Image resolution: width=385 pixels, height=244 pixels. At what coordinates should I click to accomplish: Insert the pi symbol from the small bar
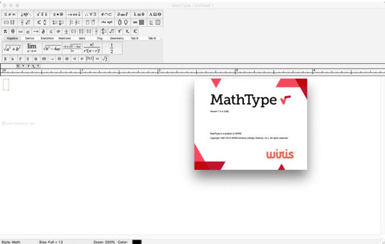(5, 31)
